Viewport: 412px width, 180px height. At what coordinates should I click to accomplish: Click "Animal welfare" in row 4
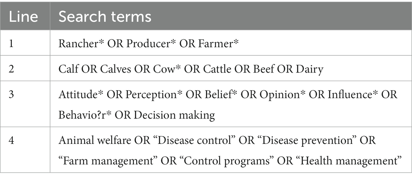(x=95, y=141)
